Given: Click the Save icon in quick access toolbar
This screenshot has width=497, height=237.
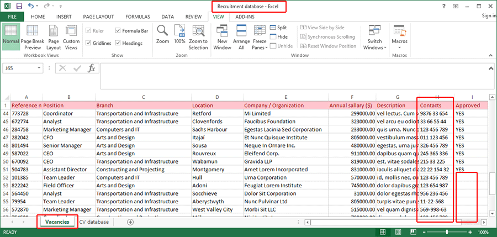Looking at the screenshot, I should click(x=19, y=6).
